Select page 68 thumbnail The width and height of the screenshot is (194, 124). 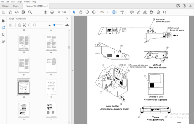[51, 65]
